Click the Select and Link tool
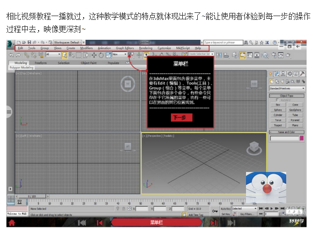The width and height of the screenshot is (313, 230). coord(26,55)
